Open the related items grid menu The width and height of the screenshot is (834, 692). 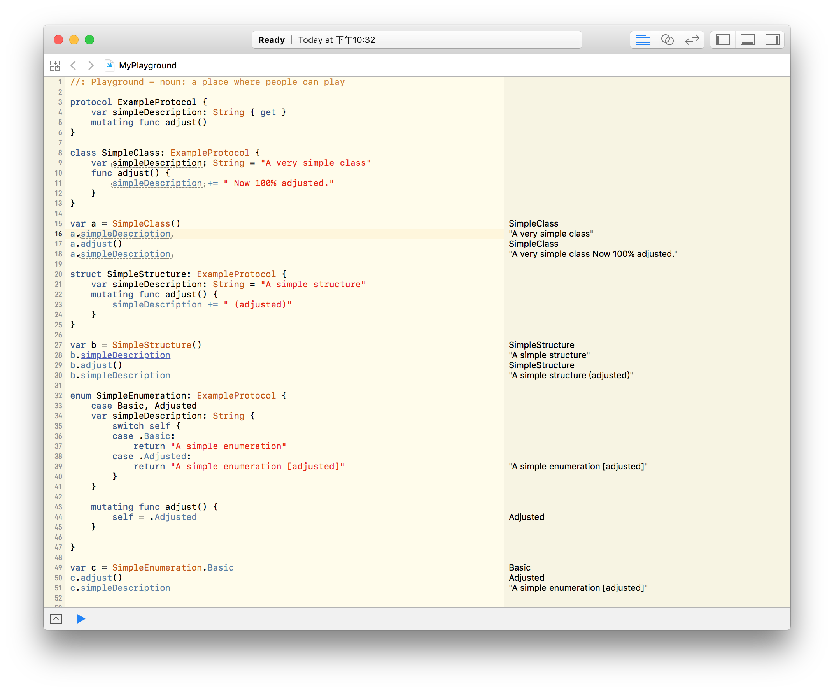(55, 65)
